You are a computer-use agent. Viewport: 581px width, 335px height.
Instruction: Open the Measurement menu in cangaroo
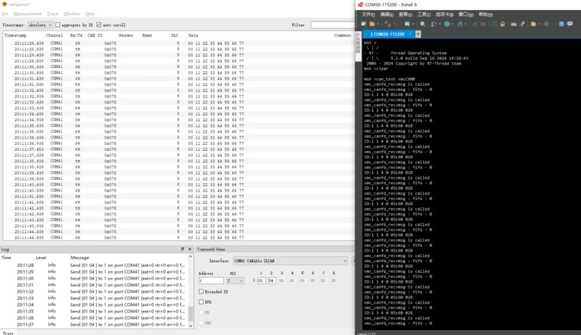[x=27, y=13]
